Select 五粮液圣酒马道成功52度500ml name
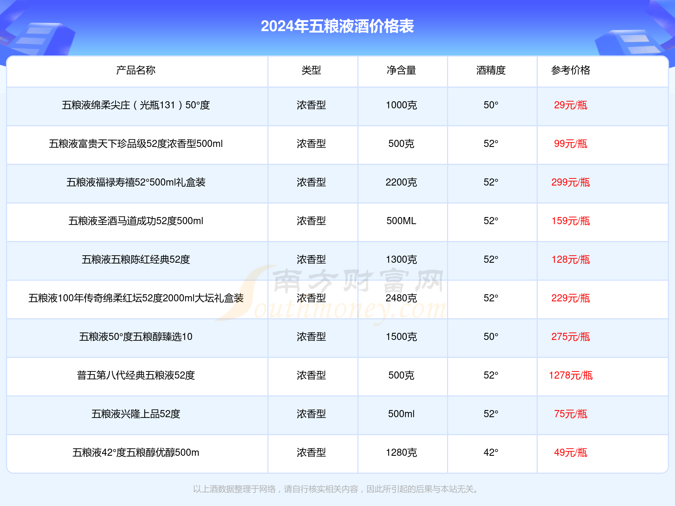 [x=136, y=221]
